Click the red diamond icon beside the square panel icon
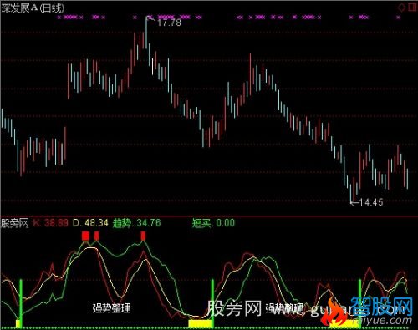Image resolution: width=418 pixels, height=330 pixels. [401, 8]
